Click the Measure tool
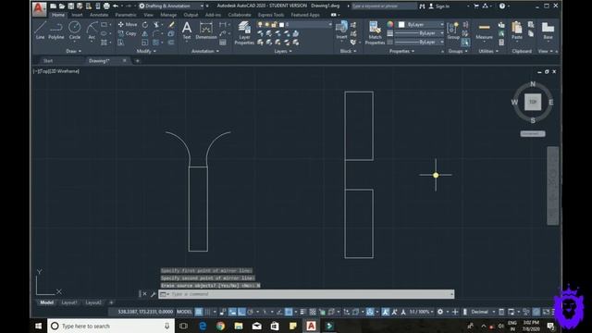 (484, 31)
